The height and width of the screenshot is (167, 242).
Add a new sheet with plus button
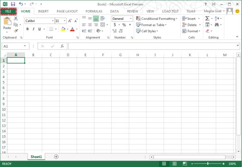point(56,157)
